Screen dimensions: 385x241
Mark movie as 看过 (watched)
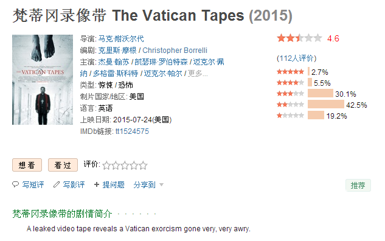[63, 165]
